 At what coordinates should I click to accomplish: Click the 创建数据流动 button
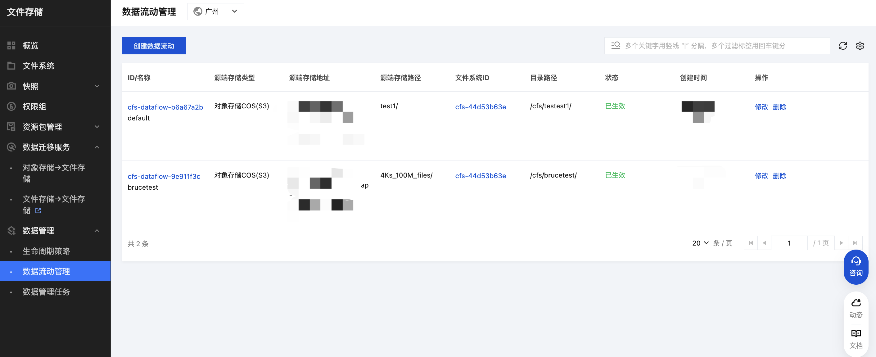[x=154, y=46]
